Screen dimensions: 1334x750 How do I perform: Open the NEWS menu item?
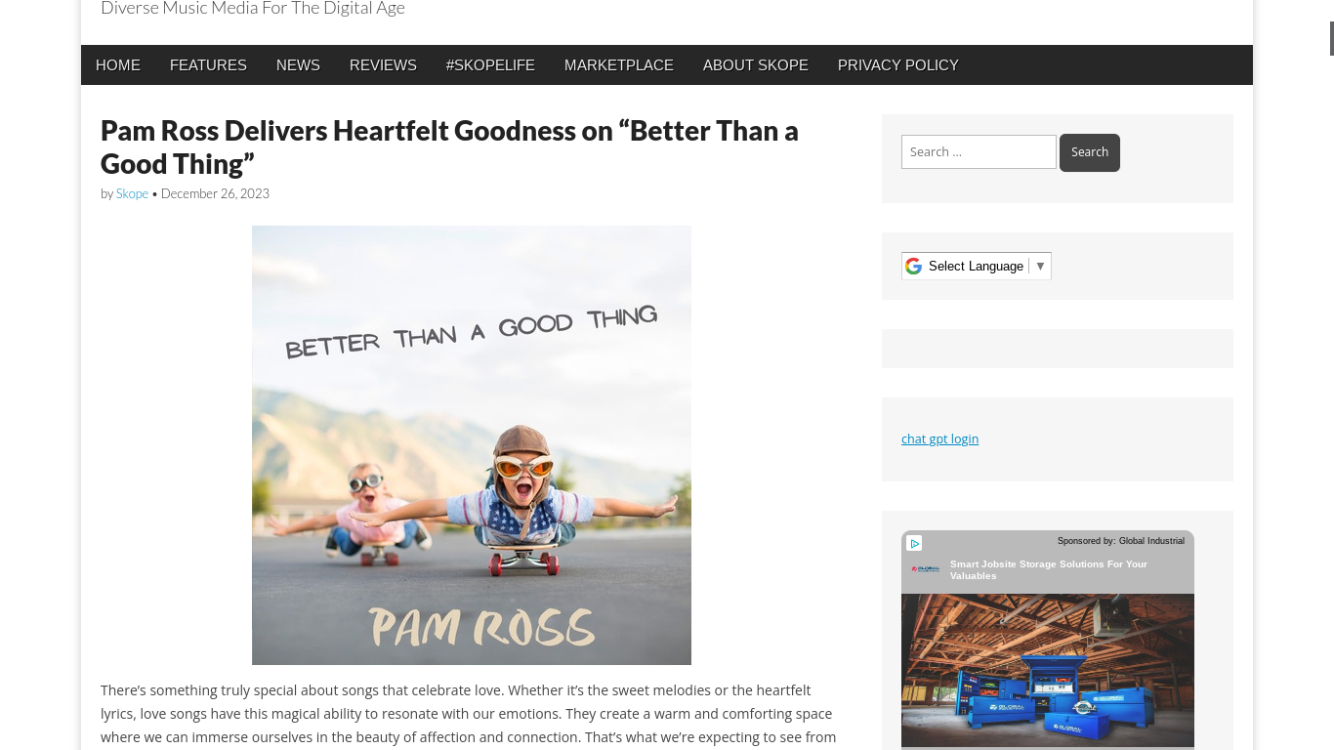click(298, 65)
